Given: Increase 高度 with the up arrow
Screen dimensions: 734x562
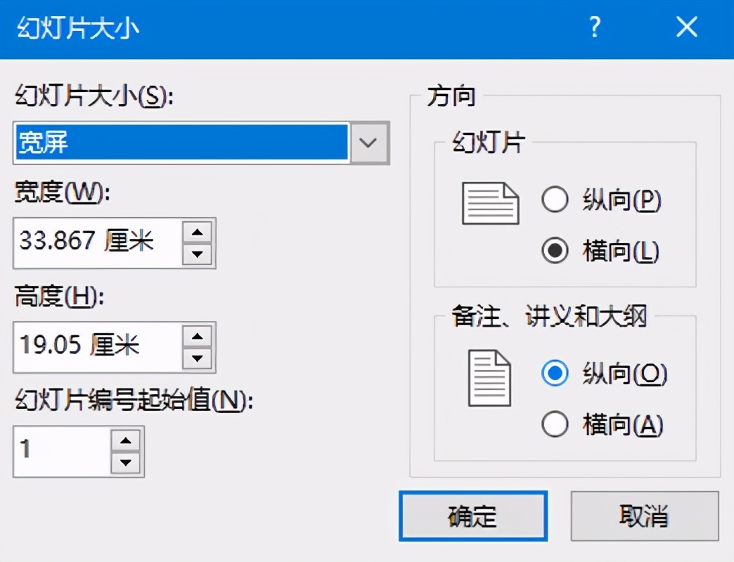Looking at the screenshot, I should pyautogui.click(x=198, y=337).
